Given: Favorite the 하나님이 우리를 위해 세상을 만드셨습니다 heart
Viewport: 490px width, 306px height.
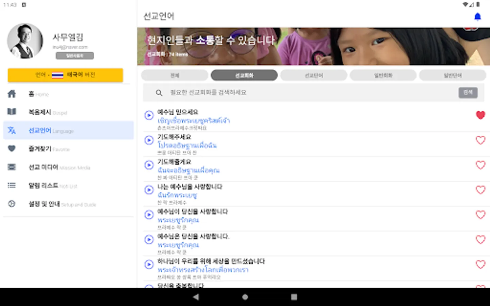Looking at the screenshot, I should (x=480, y=265).
